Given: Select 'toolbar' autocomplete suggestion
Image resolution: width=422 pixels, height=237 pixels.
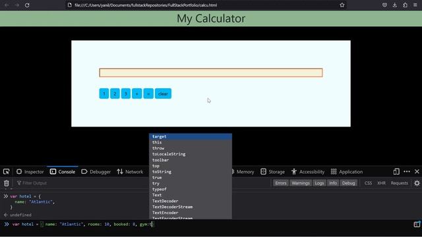Looking at the screenshot, I should (191, 160).
